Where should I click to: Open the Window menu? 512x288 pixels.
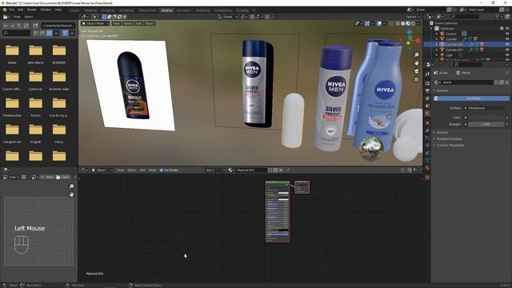click(x=46, y=10)
